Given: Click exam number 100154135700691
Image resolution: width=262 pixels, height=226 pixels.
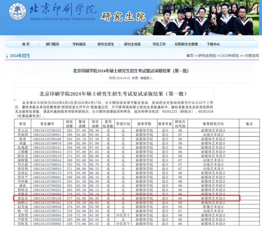Looking at the screenshot, I should 47,177.
